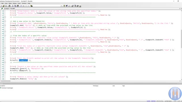Click the Paste clipboard icon
This screenshot has width=182, height=102.
[18, 6]
